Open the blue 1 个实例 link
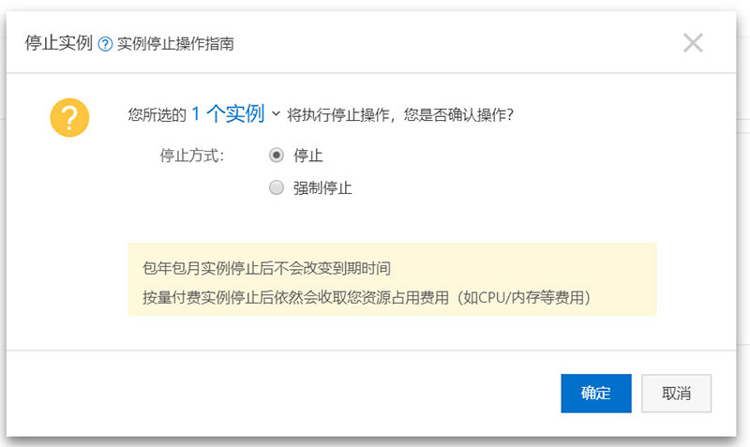This screenshot has width=750, height=447. coord(228,113)
